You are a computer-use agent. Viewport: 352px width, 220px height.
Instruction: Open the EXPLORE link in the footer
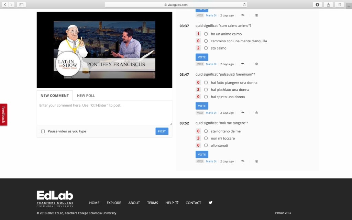[114, 203]
